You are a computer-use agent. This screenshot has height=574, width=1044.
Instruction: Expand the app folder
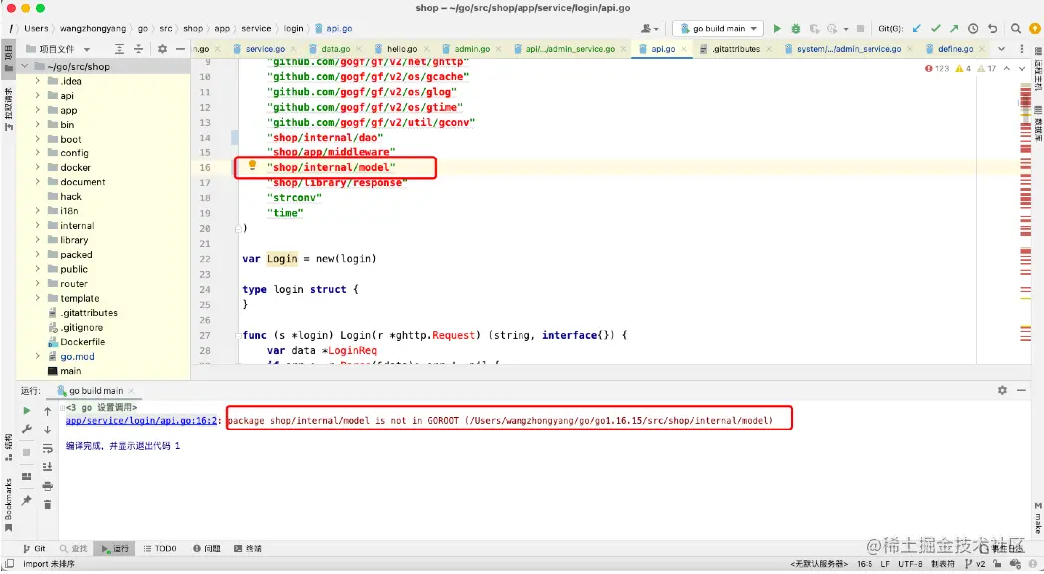37,110
